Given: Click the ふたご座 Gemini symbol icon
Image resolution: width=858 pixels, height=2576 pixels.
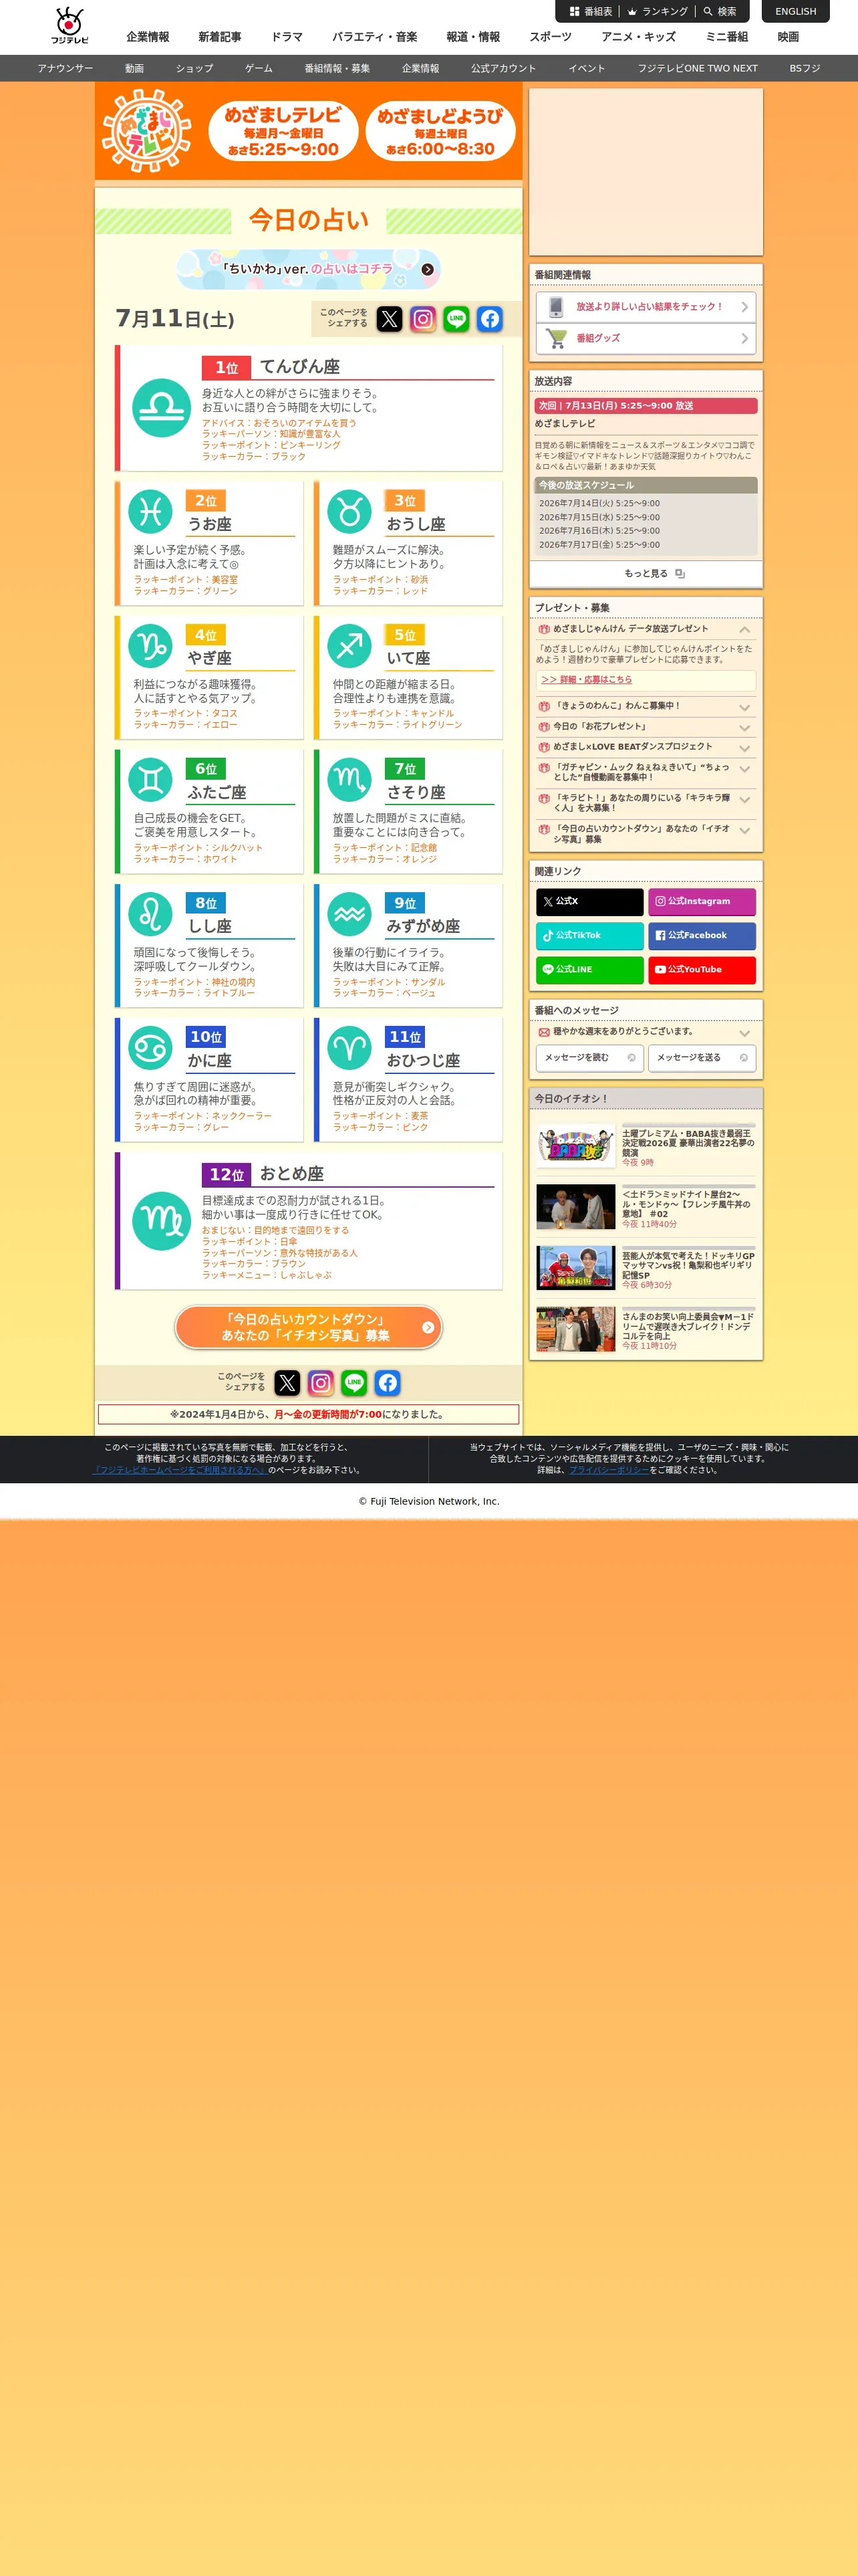Looking at the screenshot, I should pyautogui.click(x=151, y=780).
